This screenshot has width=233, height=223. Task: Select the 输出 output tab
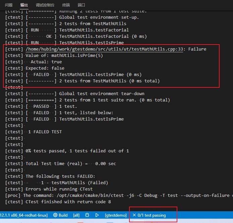pyautogui.click(x=24, y=5)
